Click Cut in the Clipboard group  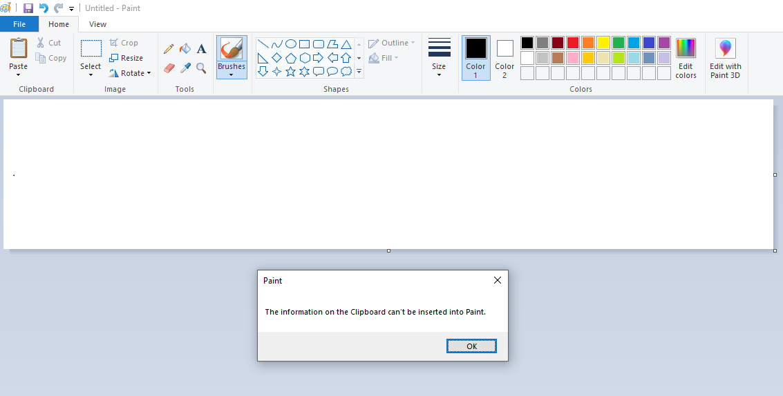pyautogui.click(x=48, y=43)
